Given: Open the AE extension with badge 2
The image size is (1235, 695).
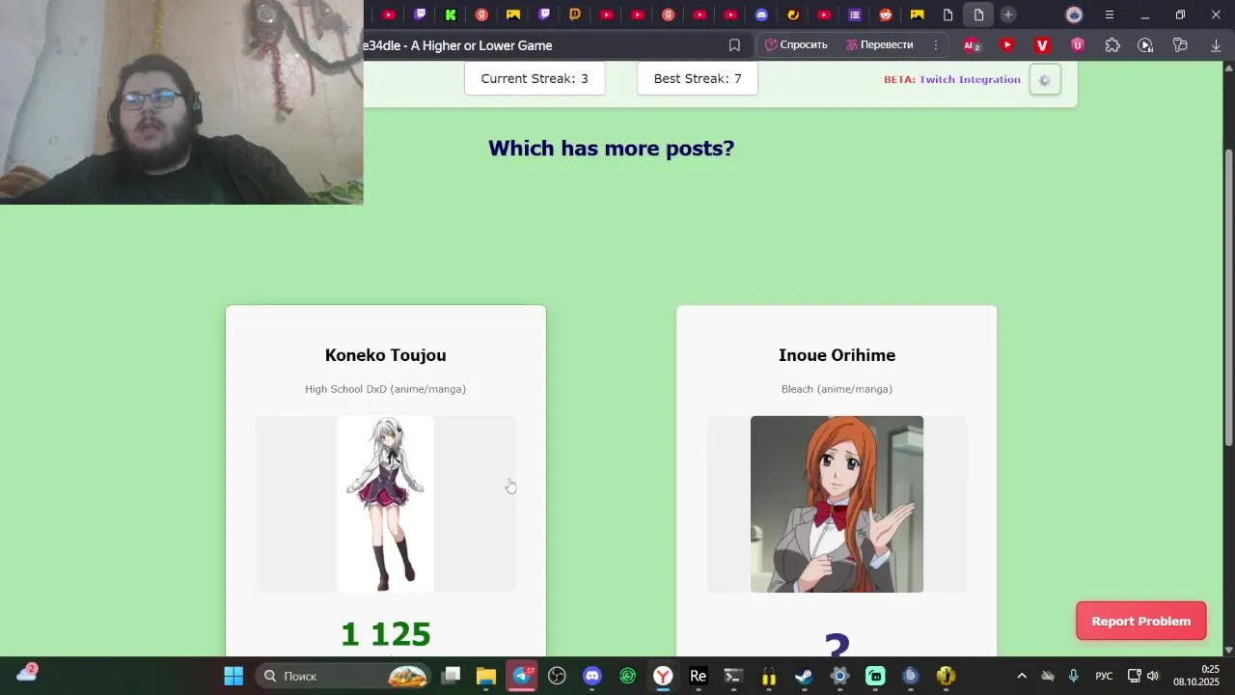Looking at the screenshot, I should point(972,45).
